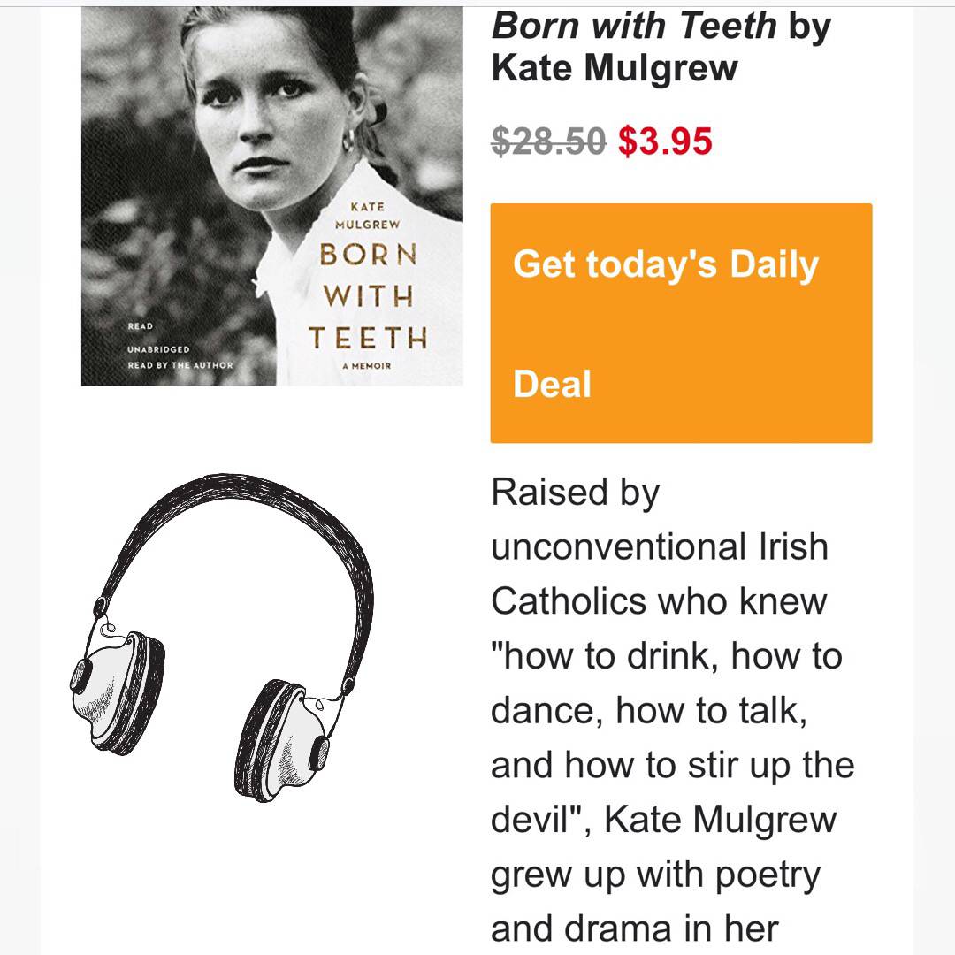This screenshot has width=955, height=955.
Task: Click the small READ label on cover
Action: tap(141, 326)
